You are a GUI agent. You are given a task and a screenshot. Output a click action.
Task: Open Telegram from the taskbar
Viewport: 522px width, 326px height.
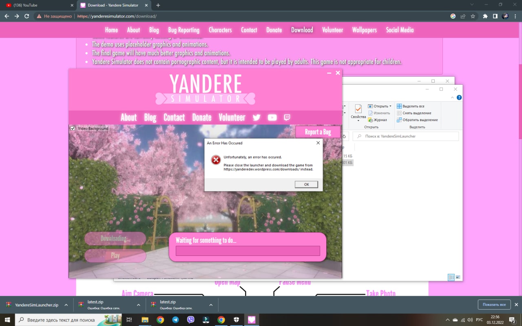click(175, 320)
